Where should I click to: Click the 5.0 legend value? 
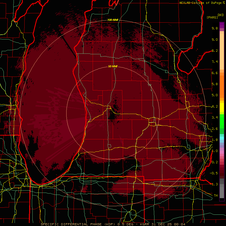tap(215, 95)
